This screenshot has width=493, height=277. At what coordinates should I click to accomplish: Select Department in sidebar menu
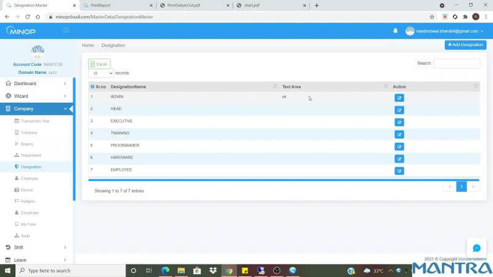point(31,155)
